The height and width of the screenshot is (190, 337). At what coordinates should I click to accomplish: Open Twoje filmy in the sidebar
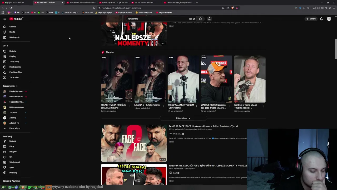pyautogui.click(x=15, y=61)
